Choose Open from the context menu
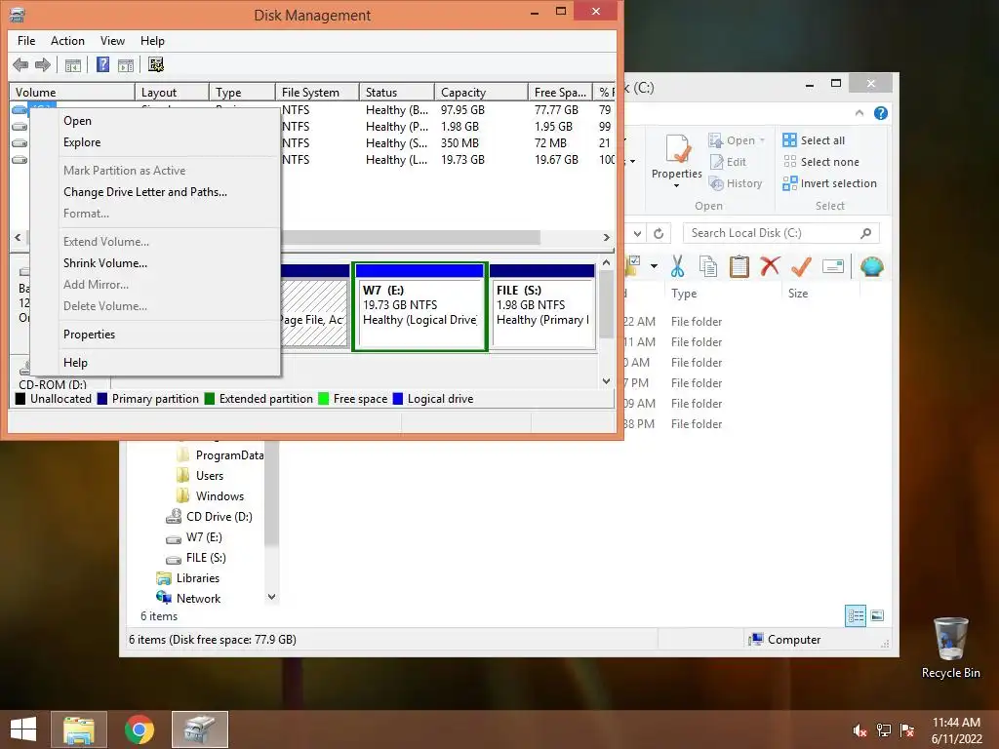The width and height of the screenshot is (999, 749). (155, 121)
